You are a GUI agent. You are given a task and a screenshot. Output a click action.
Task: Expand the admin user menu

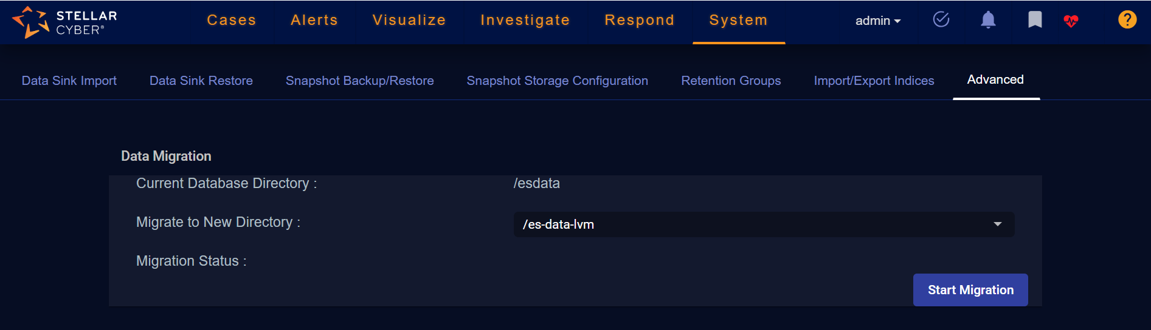click(x=877, y=21)
